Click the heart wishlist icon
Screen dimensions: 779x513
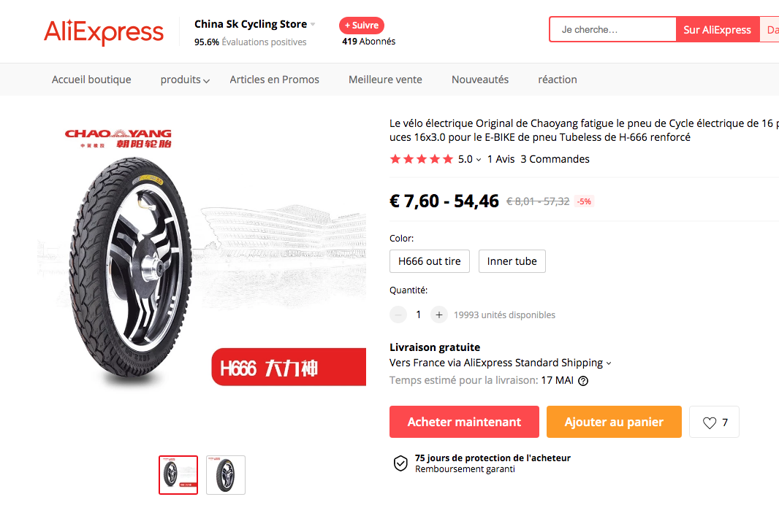pyautogui.click(x=710, y=423)
